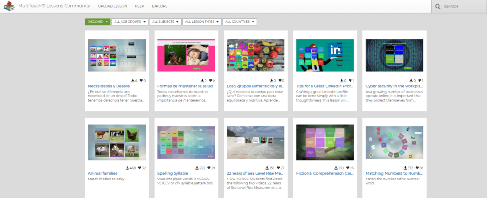Click heart icon on LinkedIn Profile tips card

click(x=350, y=81)
